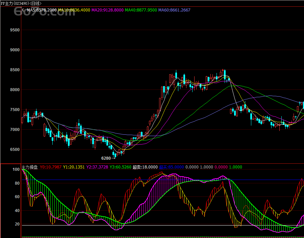Click the 9500 price axis label
The width and height of the screenshot is (304, 238).
(15, 30)
